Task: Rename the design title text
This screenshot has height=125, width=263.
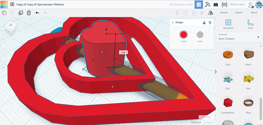Action: pyautogui.click(x=40, y=5)
